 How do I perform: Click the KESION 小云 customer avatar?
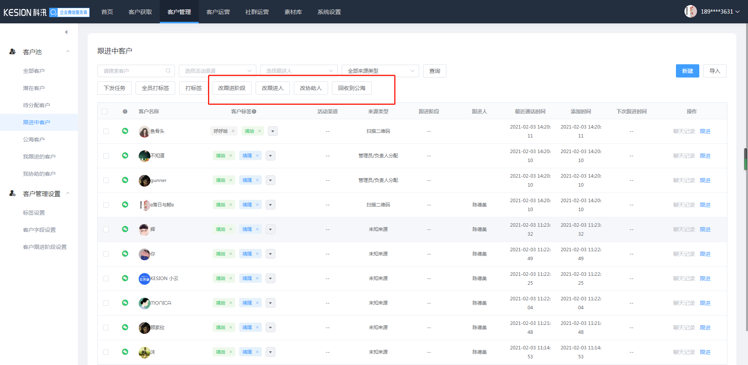point(144,279)
